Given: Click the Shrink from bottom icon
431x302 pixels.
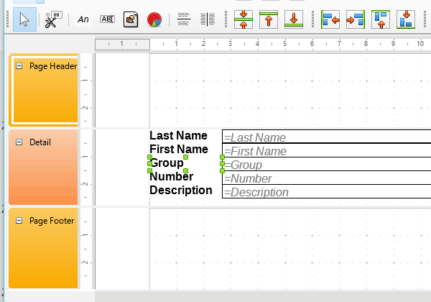Looking at the screenshot, I should [x=294, y=19].
